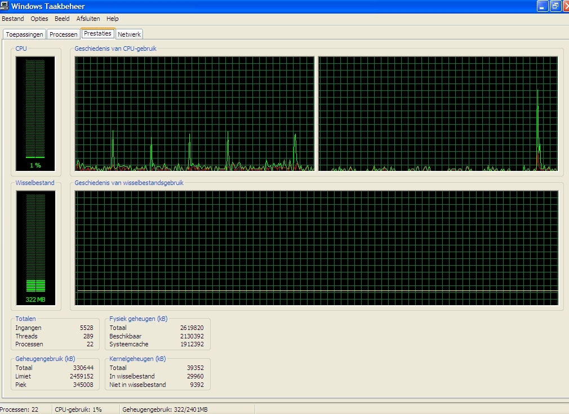Click the Ingangen value 5528

click(x=87, y=328)
